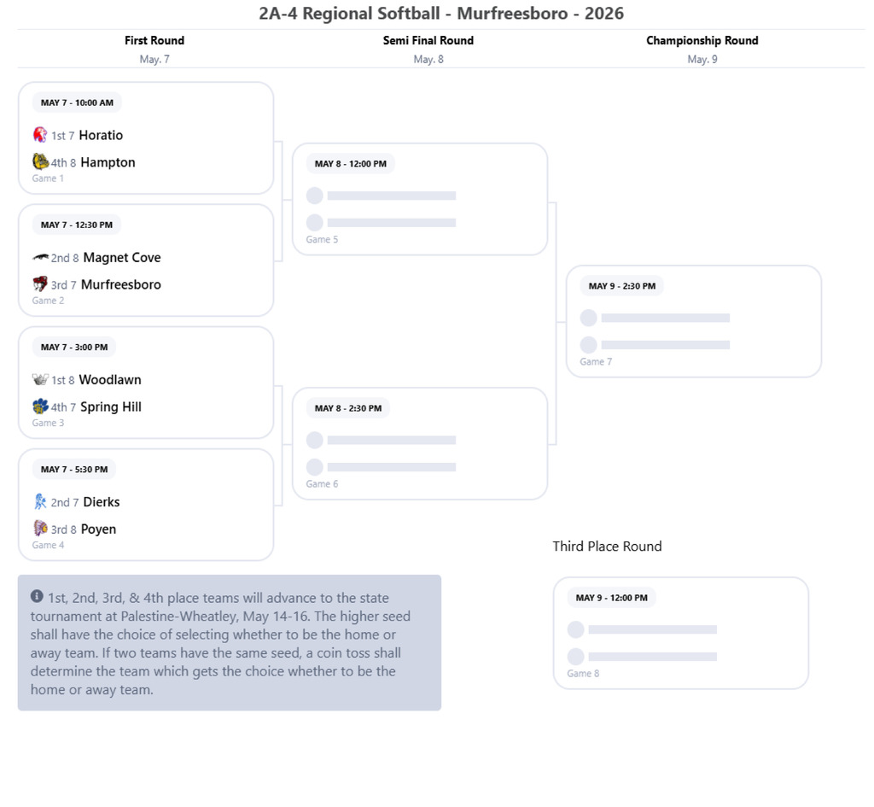Screen dimensions: 874x807
Task: Open the Horatio team link
Action: pyautogui.click(x=101, y=135)
